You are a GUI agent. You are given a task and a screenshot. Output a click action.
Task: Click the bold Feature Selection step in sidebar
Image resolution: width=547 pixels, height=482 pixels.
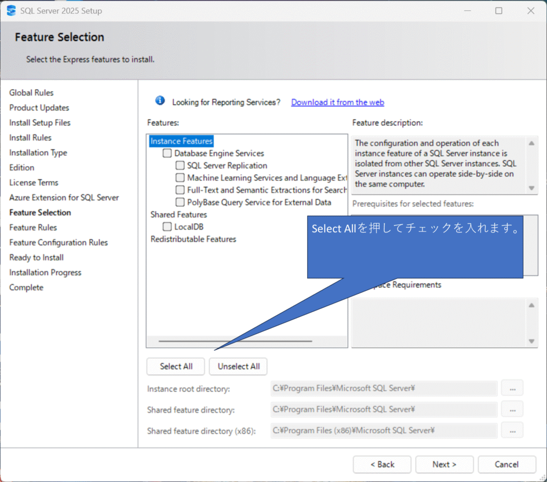pos(40,213)
